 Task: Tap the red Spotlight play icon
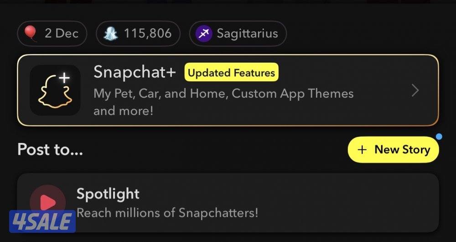click(48, 202)
